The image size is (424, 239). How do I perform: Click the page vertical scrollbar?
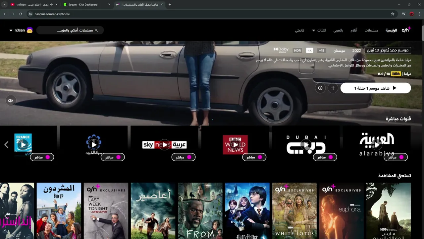pos(422,33)
